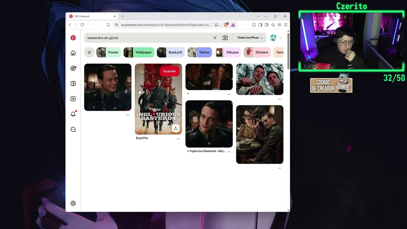This screenshot has height=229, width=407.
Task: Open Pinterest settings gear icon
Action: (73, 203)
